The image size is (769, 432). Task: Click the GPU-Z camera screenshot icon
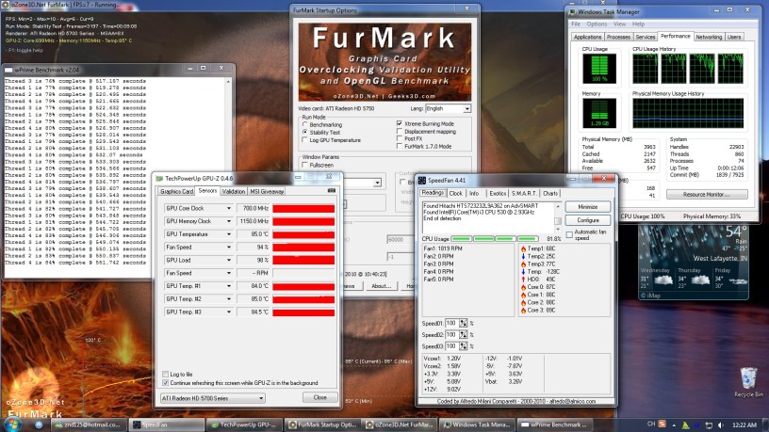(x=330, y=191)
